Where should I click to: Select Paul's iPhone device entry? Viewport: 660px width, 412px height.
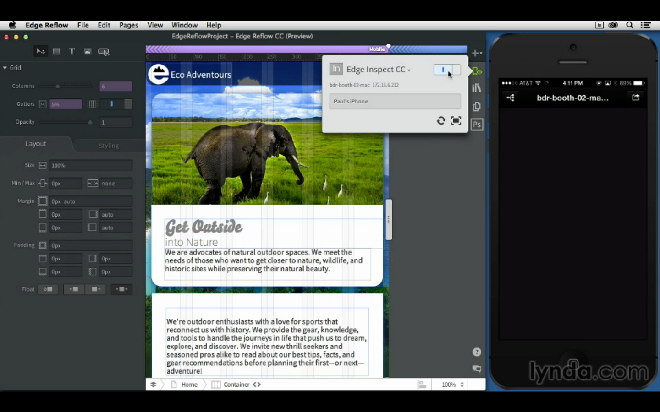pos(395,101)
